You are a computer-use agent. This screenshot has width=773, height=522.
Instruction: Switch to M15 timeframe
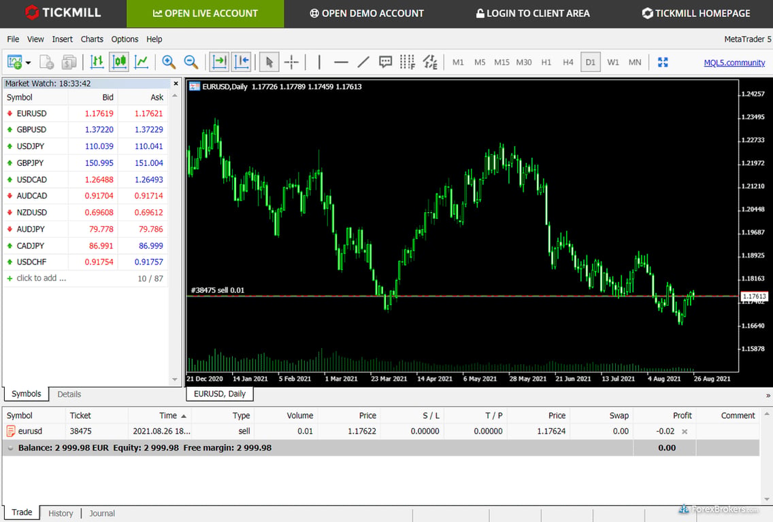click(502, 62)
